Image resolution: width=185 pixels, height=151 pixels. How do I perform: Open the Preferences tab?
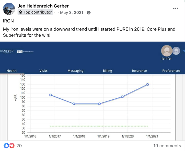click(171, 71)
